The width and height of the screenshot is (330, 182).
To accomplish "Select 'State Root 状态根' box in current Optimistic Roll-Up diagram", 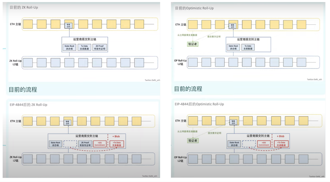I will click(233, 47).
